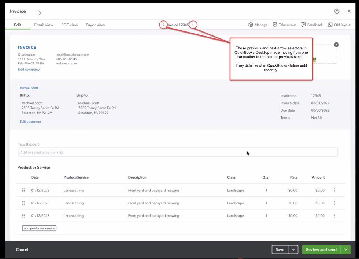Click add product or service button
Screen dimensions: 359x259
(39, 228)
